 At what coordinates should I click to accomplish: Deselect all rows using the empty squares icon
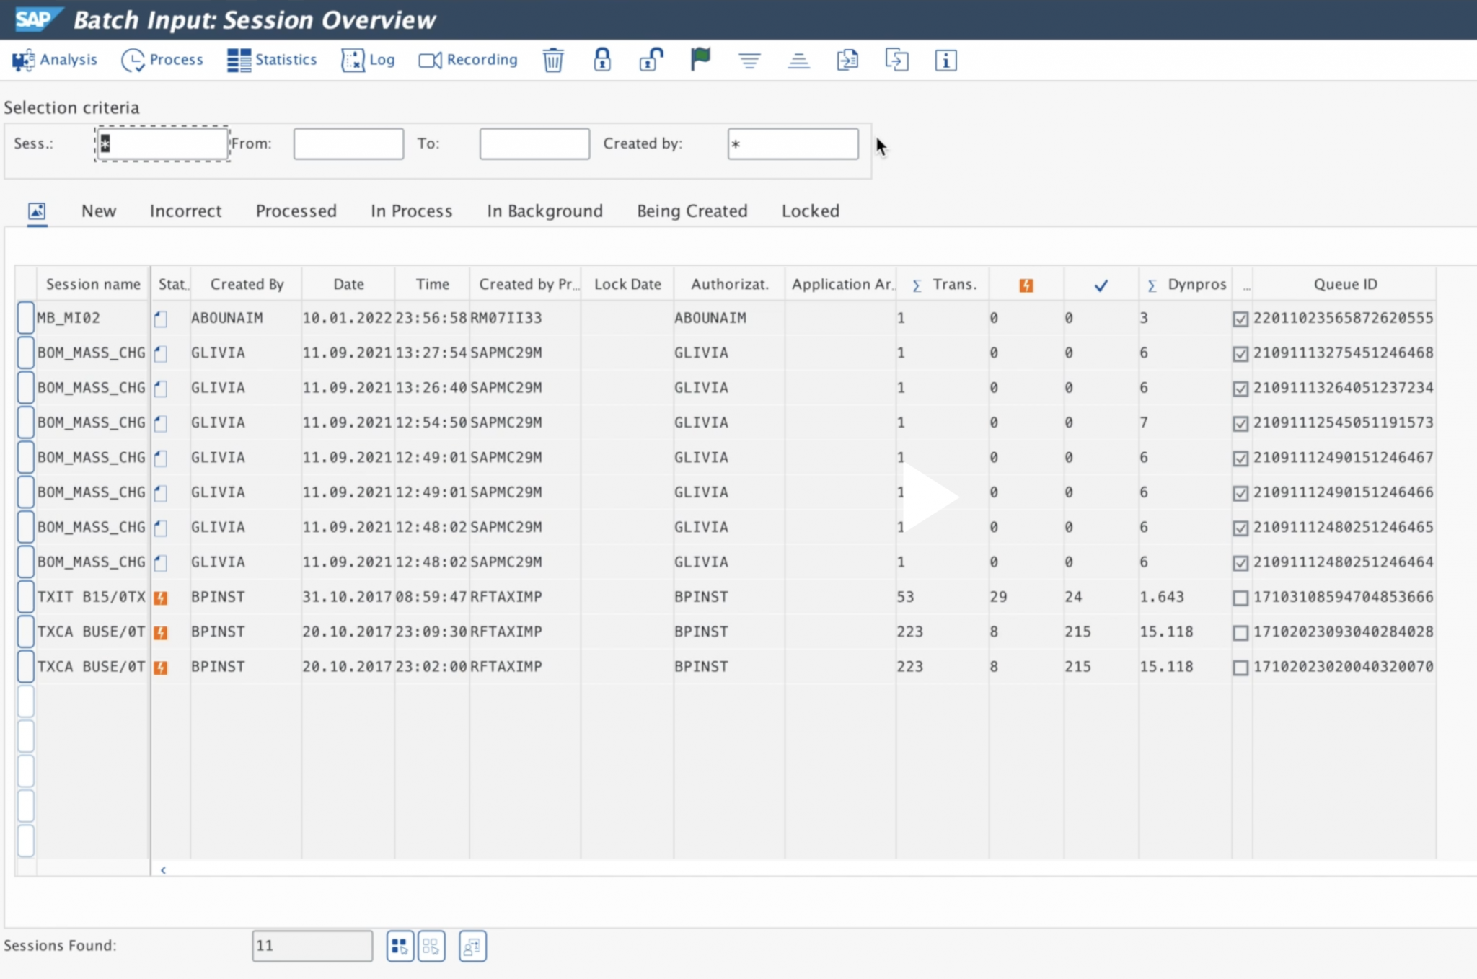[x=431, y=945]
